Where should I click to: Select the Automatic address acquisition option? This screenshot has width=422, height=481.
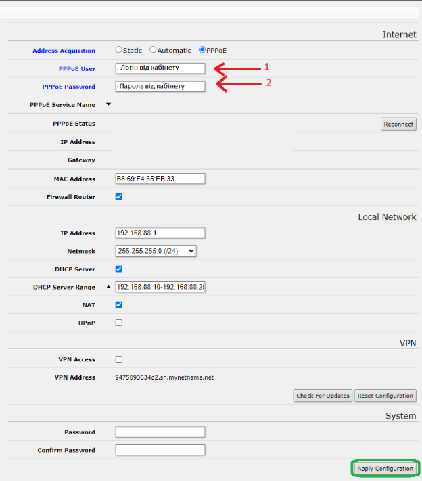coord(153,50)
